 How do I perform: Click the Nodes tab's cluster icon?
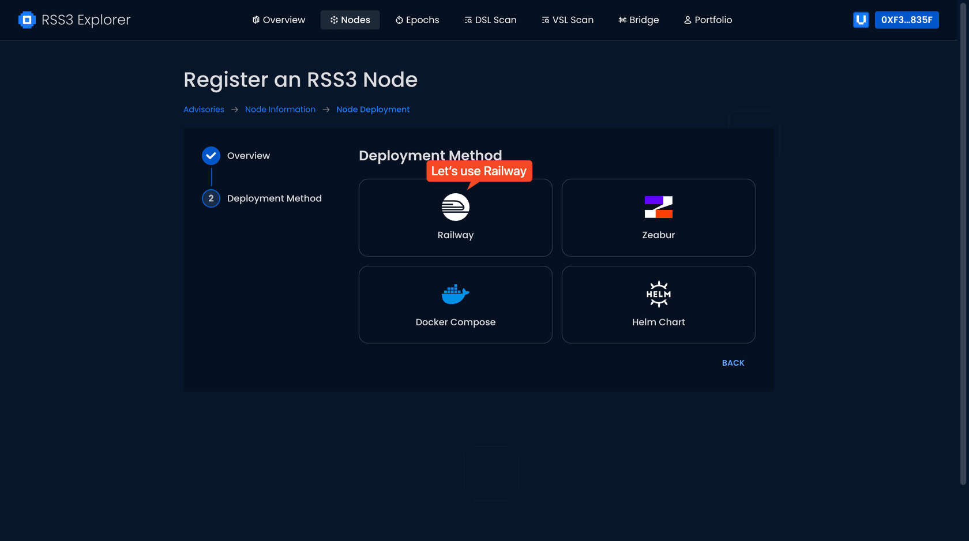point(334,20)
